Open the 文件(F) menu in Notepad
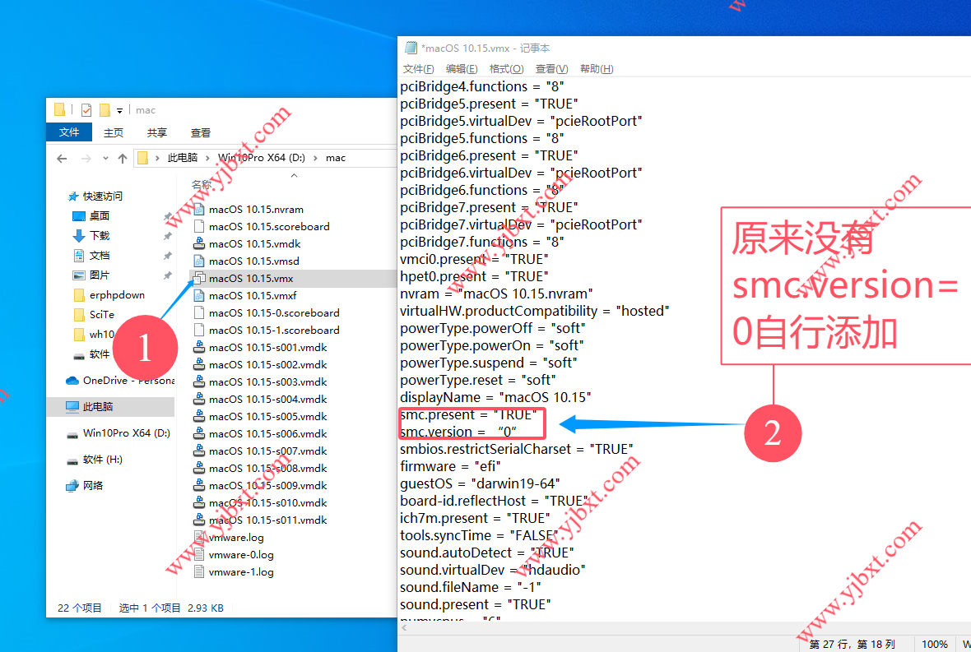The width and height of the screenshot is (971, 652). click(418, 69)
